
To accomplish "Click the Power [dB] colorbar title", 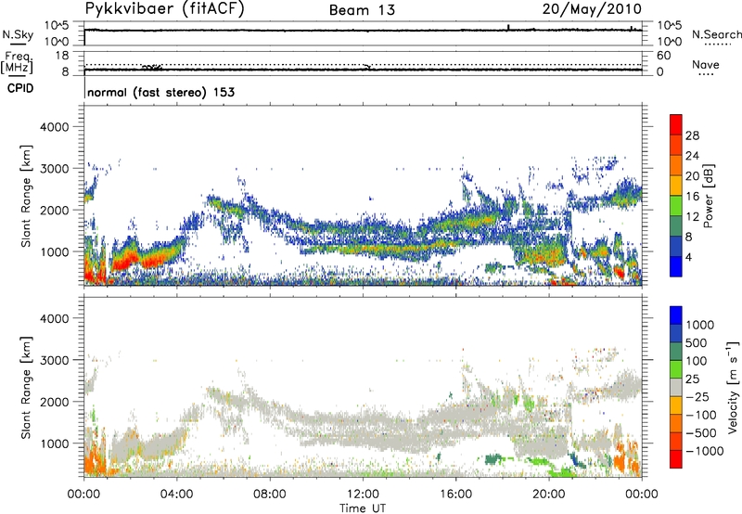I will [x=708, y=196].
